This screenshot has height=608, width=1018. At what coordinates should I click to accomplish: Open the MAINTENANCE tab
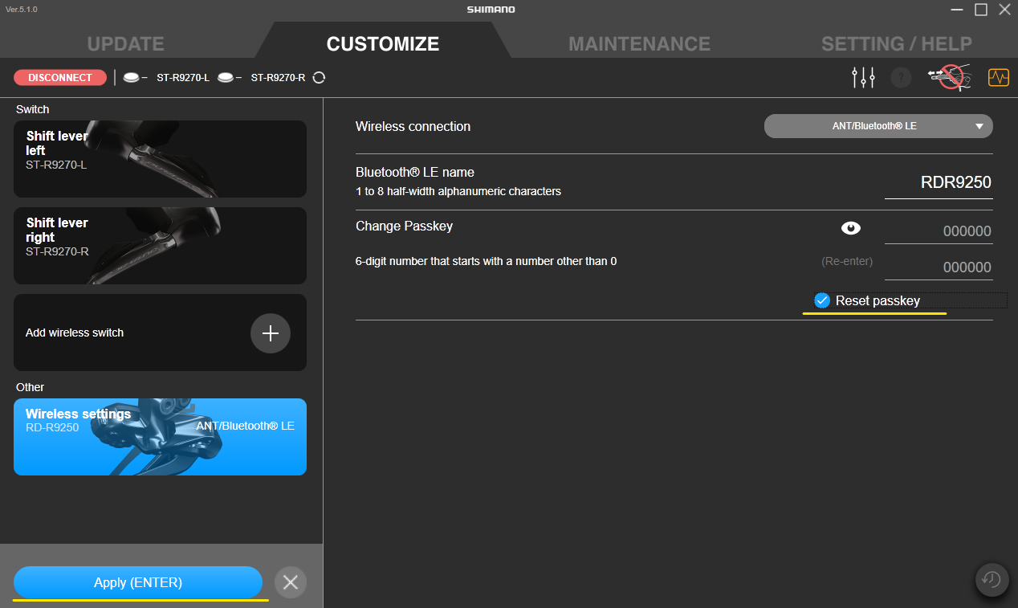tap(639, 43)
